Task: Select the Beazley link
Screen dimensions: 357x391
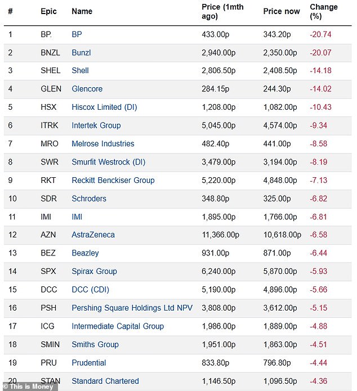Action: tap(85, 253)
